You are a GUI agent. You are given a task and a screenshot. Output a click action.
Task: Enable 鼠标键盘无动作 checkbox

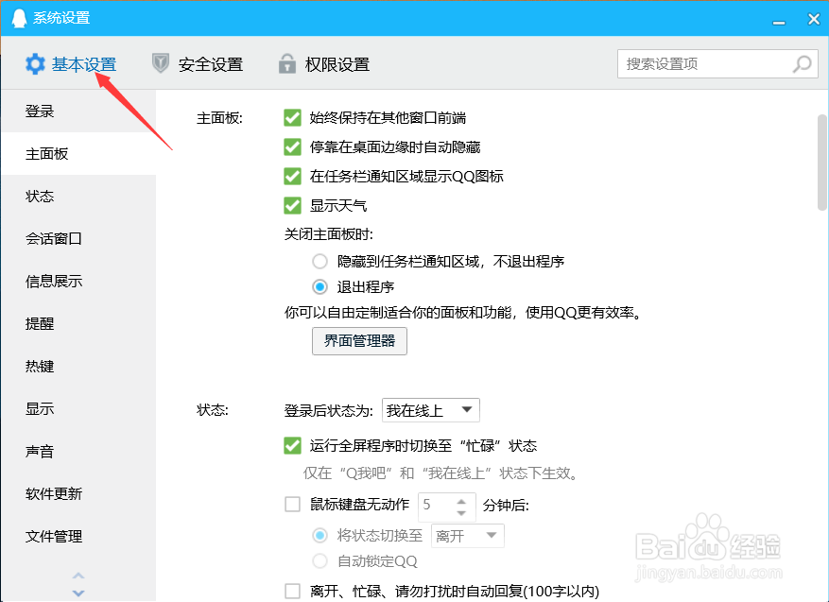click(x=292, y=505)
